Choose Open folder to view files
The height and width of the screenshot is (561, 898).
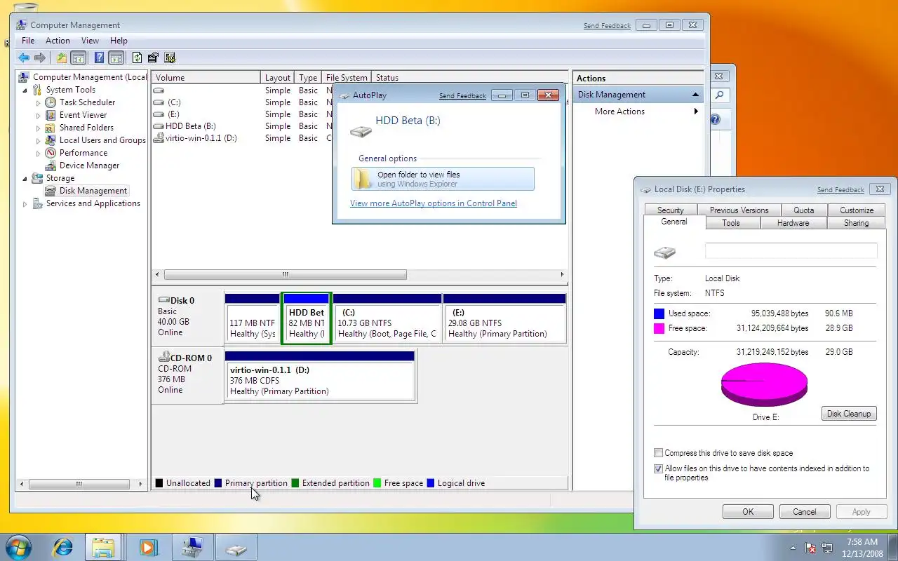pyautogui.click(x=443, y=180)
